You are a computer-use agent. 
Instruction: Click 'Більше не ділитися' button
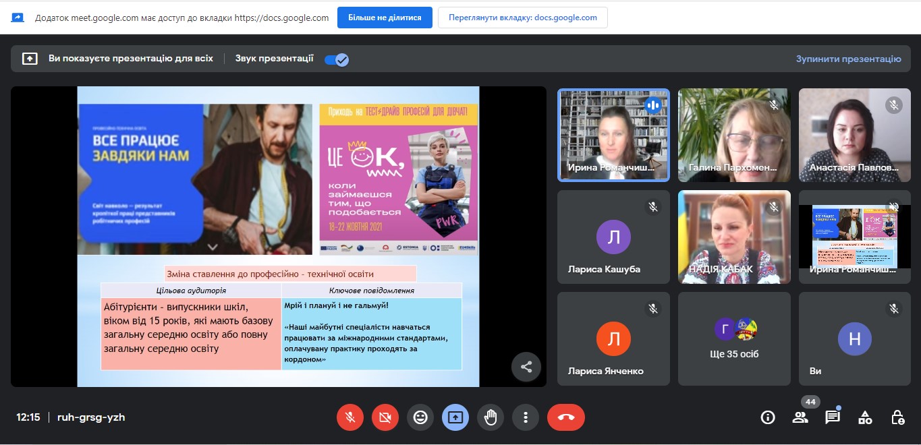point(385,18)
